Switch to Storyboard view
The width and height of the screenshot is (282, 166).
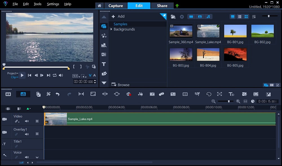[x=8, y=94]
